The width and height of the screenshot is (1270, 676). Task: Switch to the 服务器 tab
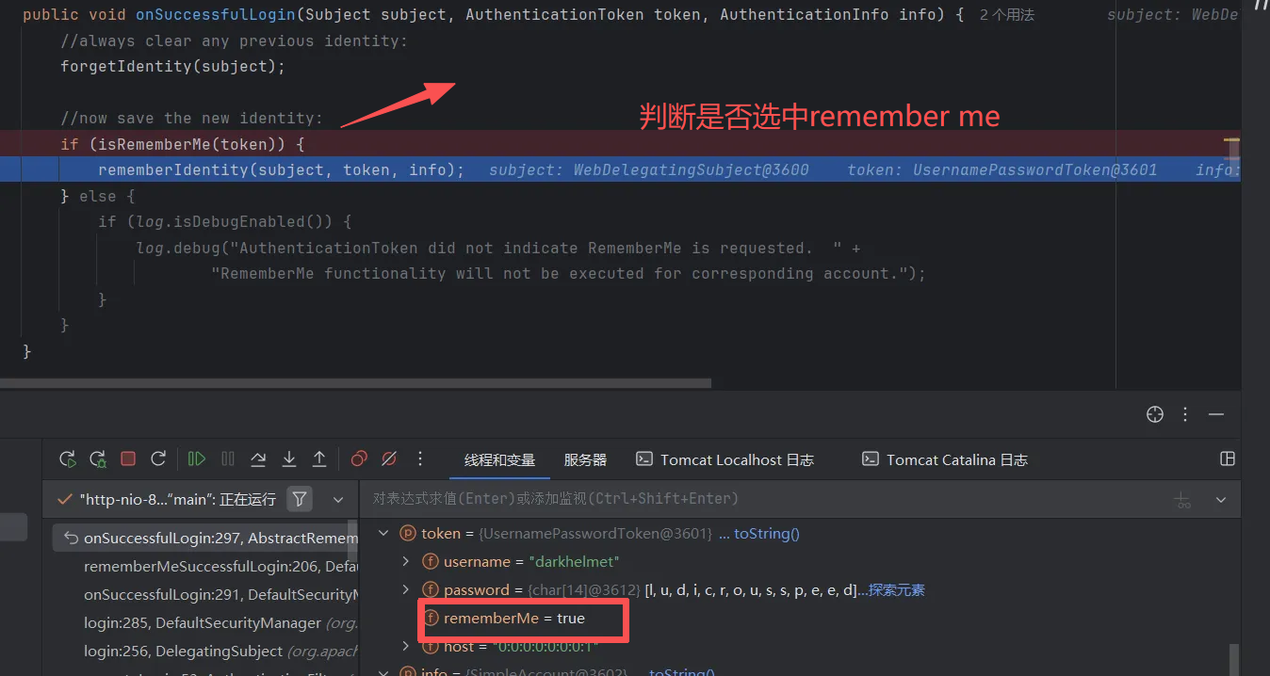585,460
